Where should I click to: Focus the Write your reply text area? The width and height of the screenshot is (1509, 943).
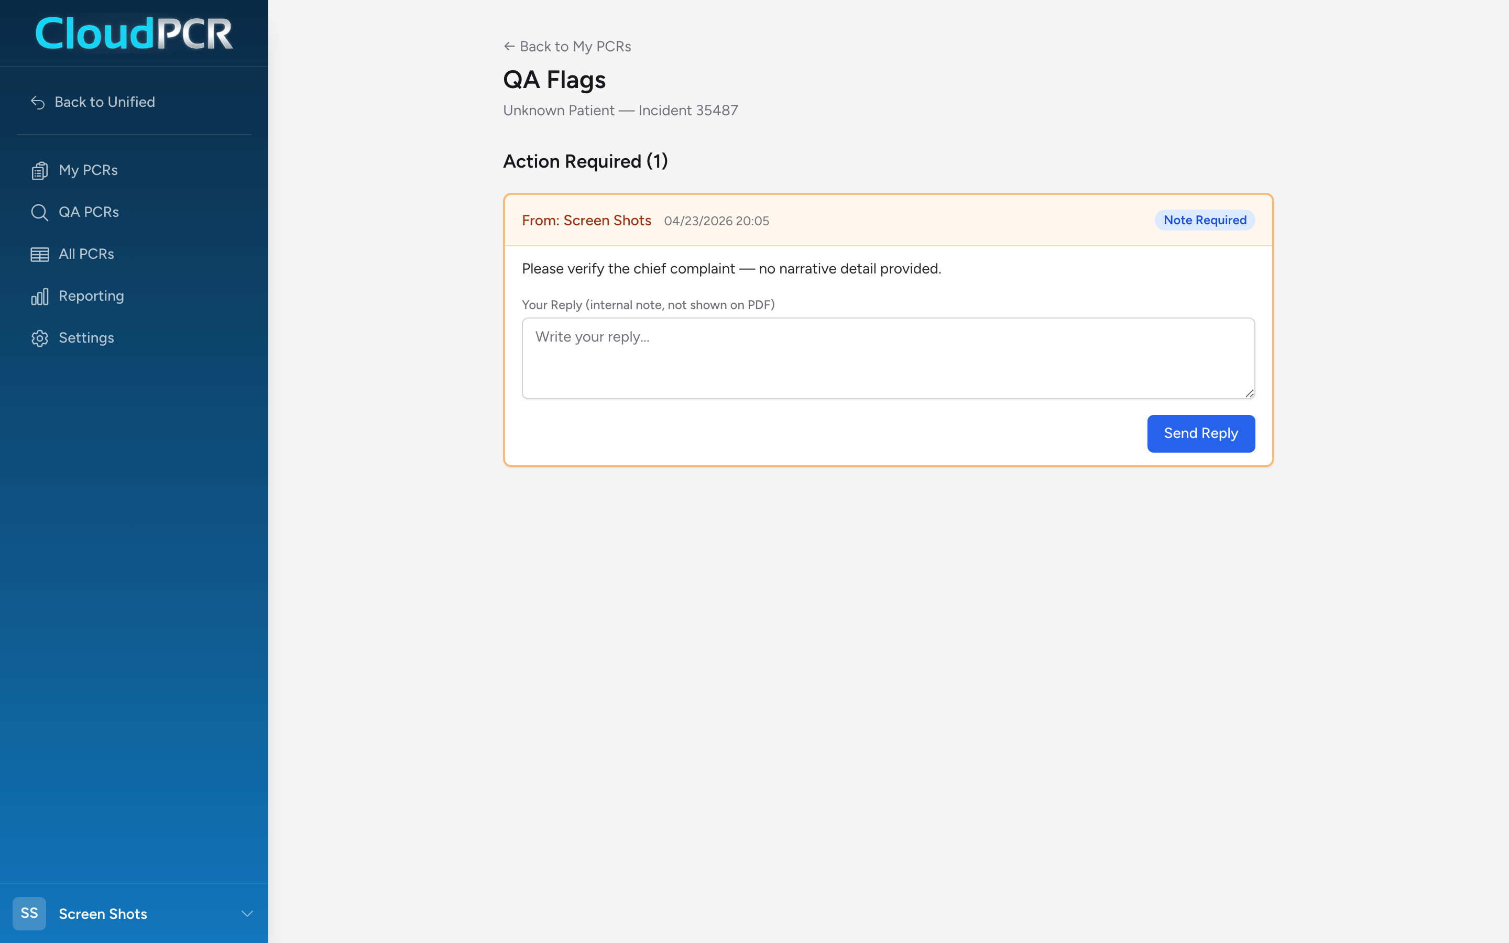click(x=888, y=359)
